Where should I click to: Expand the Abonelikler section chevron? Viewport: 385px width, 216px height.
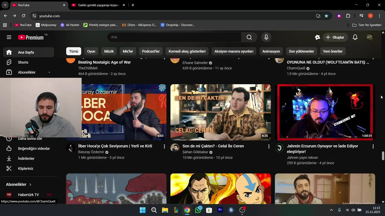click(x=30, y=184)
